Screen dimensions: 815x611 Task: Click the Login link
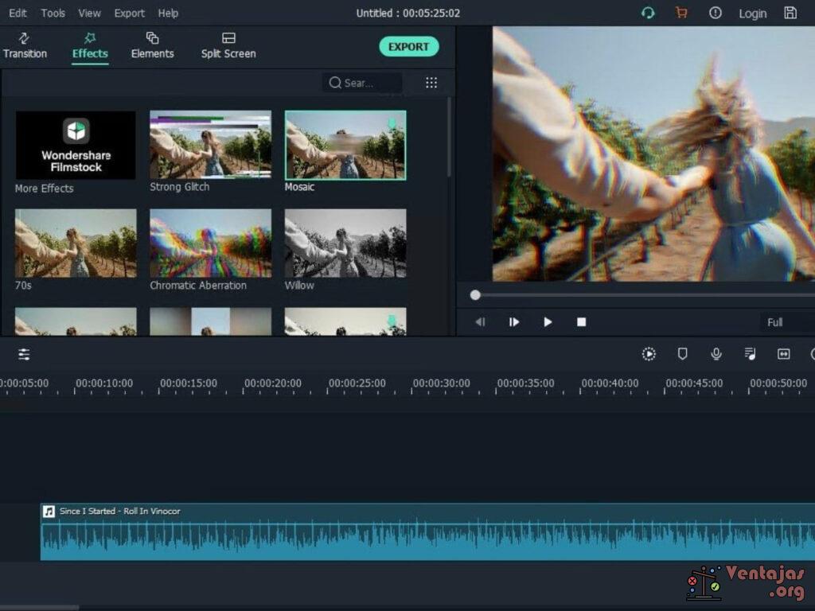(x=752, y=14)
